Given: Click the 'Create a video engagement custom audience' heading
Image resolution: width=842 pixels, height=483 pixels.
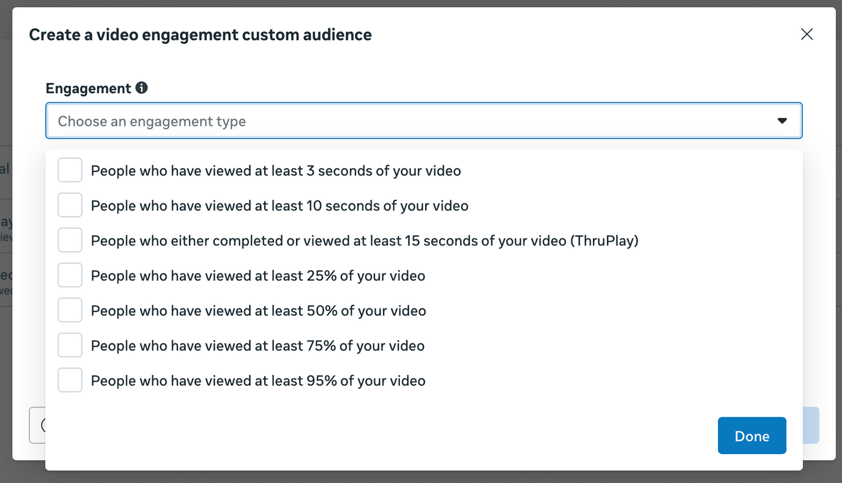Looking at the screenshot, I should [200, 35].
